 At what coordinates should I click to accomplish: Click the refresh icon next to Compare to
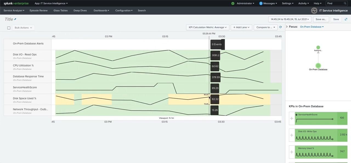pos(280,27)
